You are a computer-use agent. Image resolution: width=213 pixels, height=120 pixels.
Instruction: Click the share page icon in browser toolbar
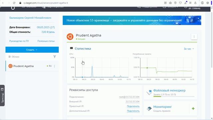click(165, 3)
